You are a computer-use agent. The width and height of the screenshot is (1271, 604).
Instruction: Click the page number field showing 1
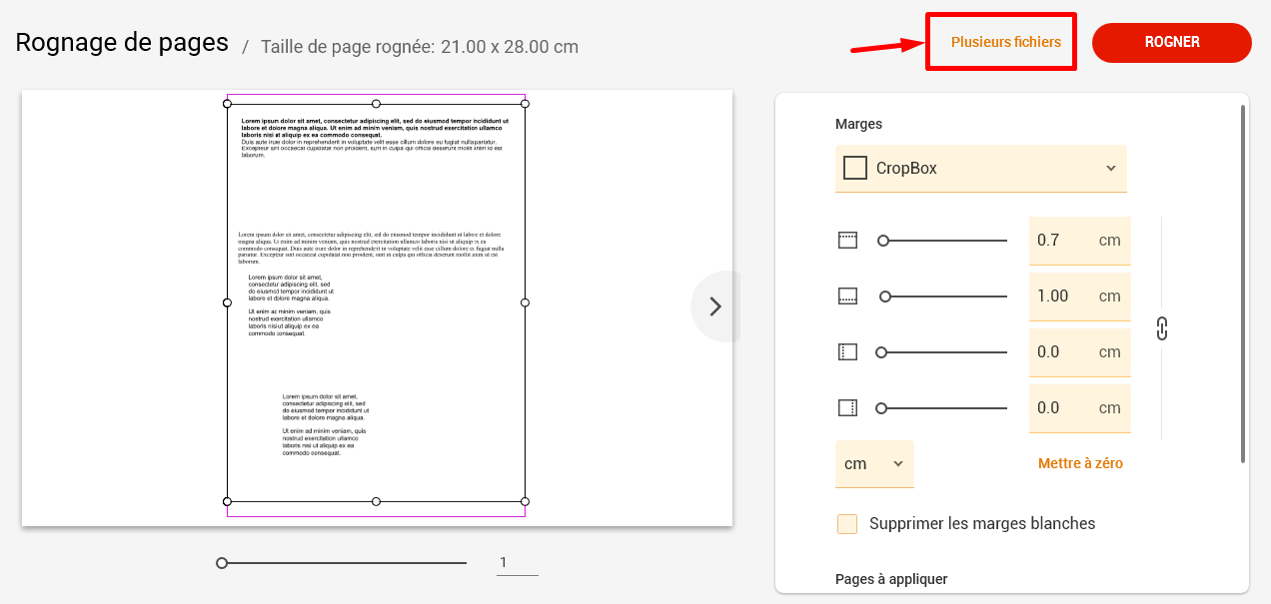coord(517,563)
